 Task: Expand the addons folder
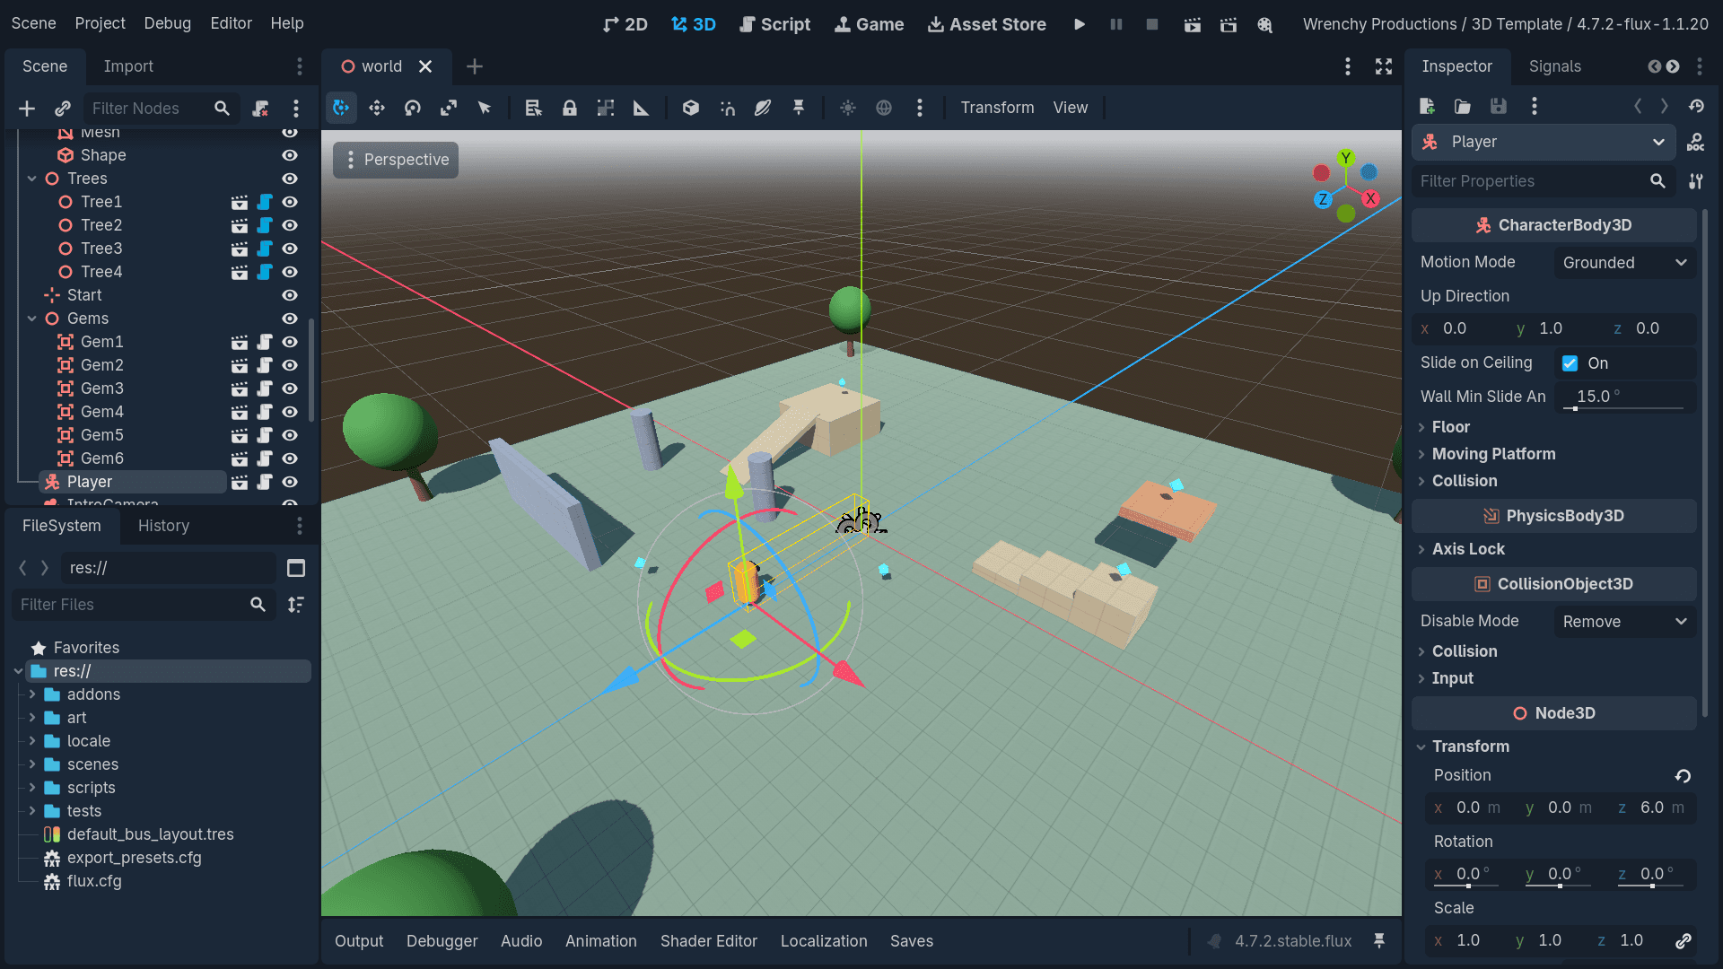pos(32,694)
